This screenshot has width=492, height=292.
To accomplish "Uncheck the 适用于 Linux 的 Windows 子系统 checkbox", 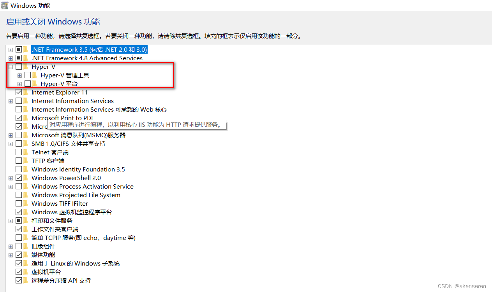I will (19, 264).
